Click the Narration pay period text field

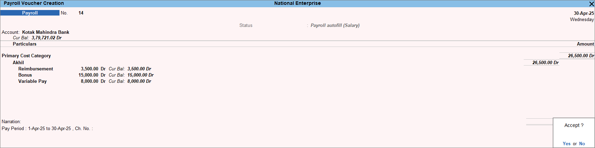tap(47, 128)
